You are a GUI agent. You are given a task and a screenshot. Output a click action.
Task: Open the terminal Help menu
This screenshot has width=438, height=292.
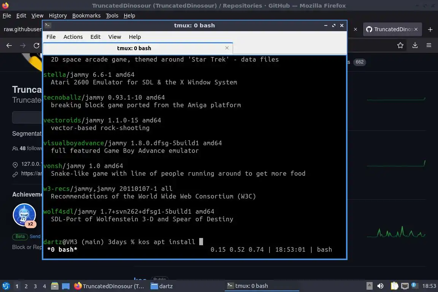pos(135,37)
